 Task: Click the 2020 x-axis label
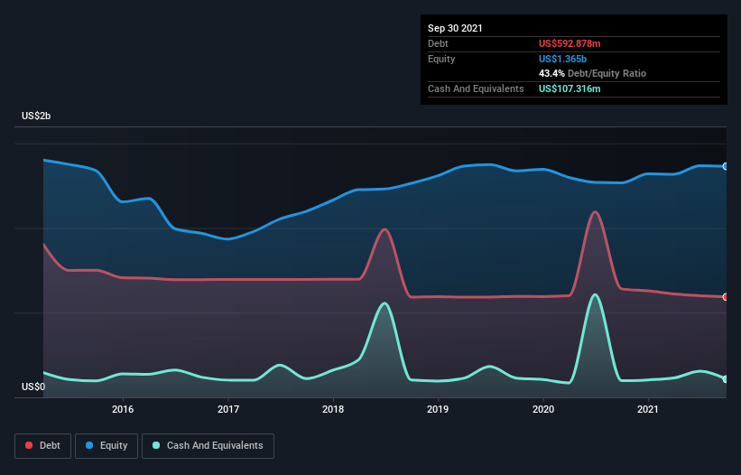pos(543,409)
